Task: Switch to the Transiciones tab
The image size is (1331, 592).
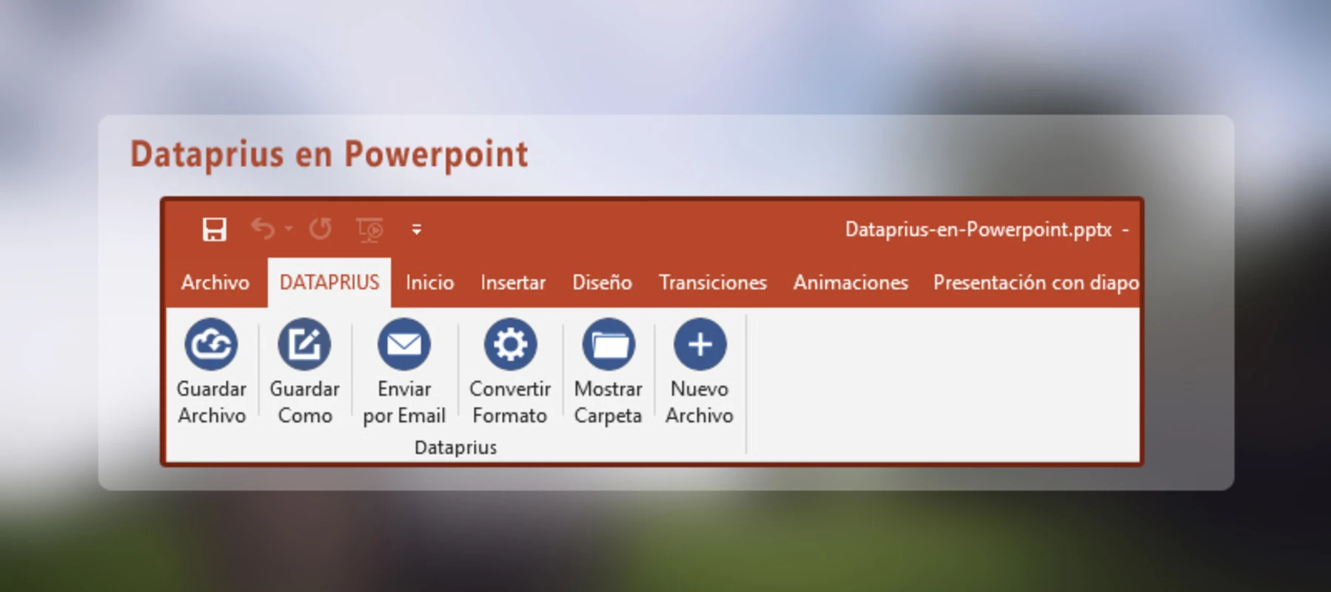Action: (x=713, y=283)
